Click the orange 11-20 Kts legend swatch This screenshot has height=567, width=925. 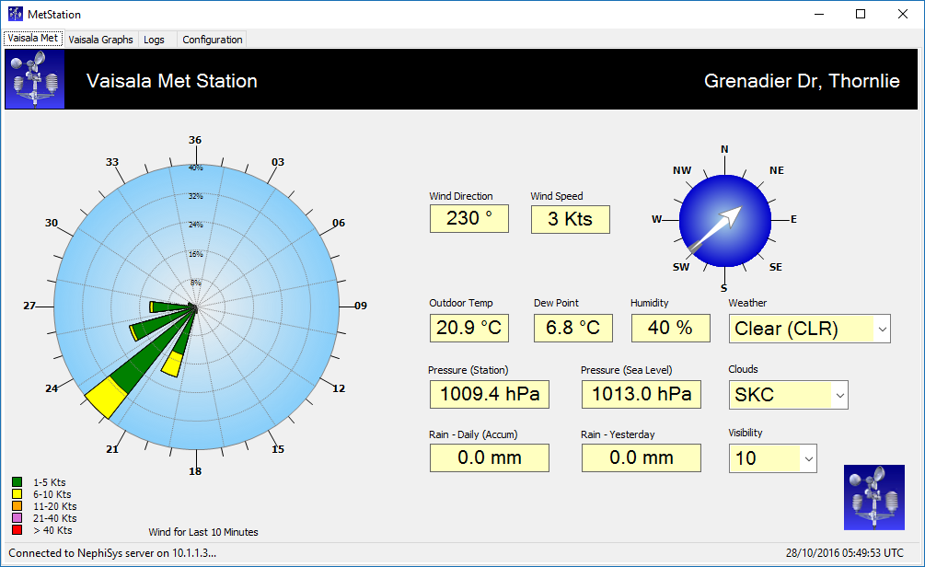17,505
